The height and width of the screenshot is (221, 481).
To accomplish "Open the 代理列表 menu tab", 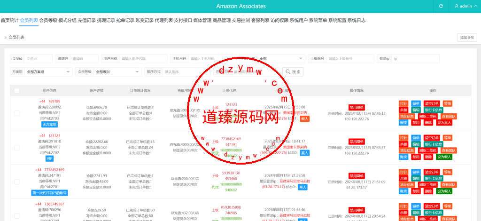I will 164,21.
